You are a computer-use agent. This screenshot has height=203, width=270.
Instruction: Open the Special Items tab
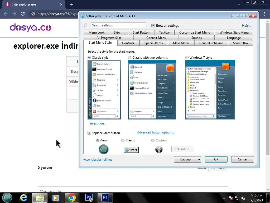[x=153, y=43]
